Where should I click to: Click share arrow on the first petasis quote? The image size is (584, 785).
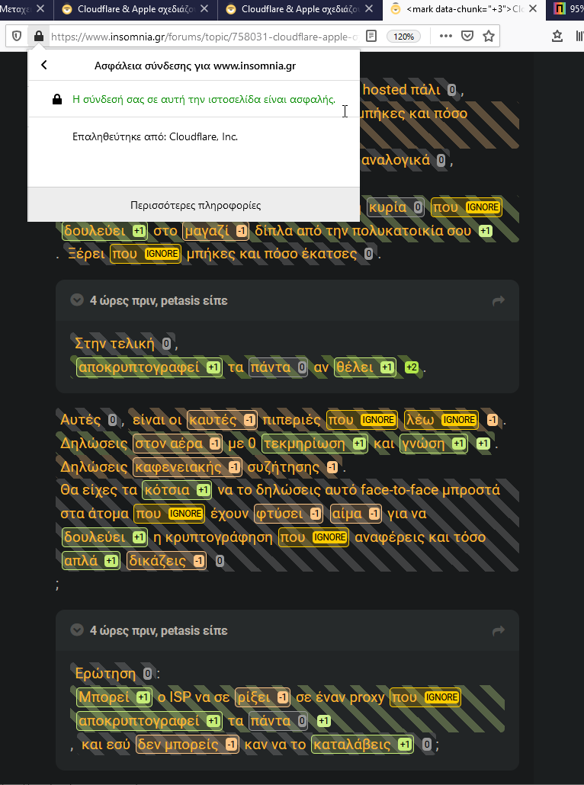[499, 301]
